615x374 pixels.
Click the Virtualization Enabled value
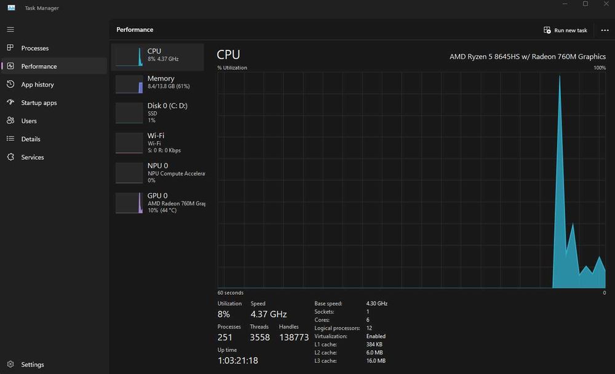coord(376,337)
